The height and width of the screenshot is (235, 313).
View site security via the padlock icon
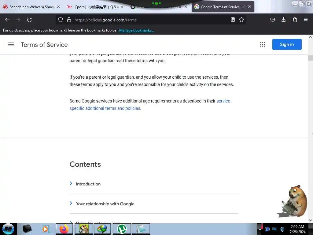[x=69, y=20]
